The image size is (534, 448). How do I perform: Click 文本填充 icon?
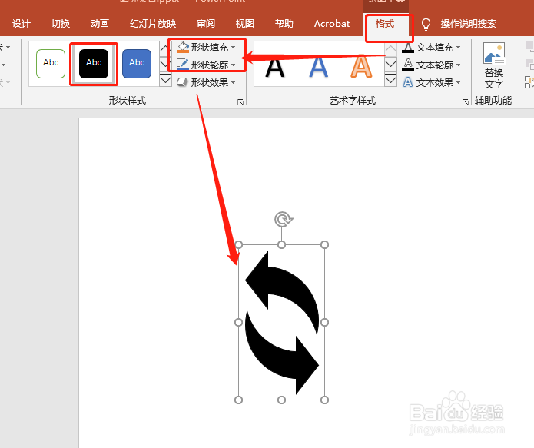point(408,48)
